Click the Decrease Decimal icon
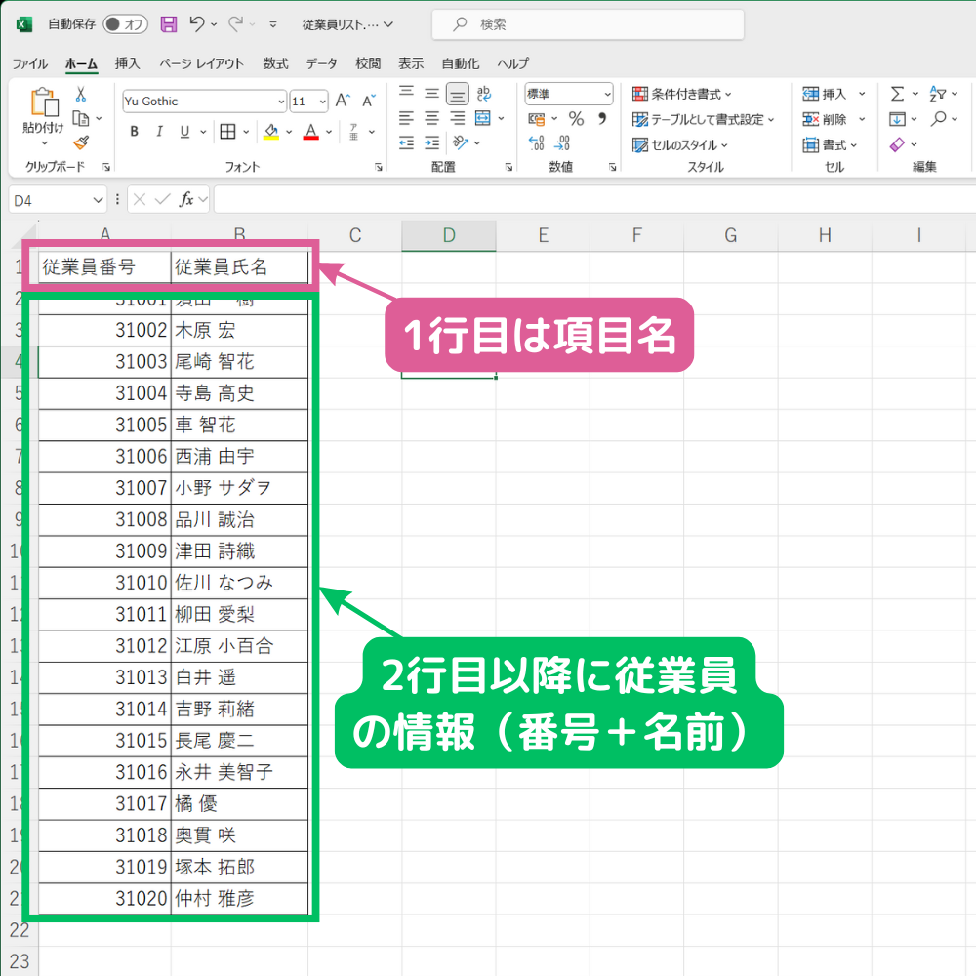Screen dimensions: 976x976 click(562, 143)
